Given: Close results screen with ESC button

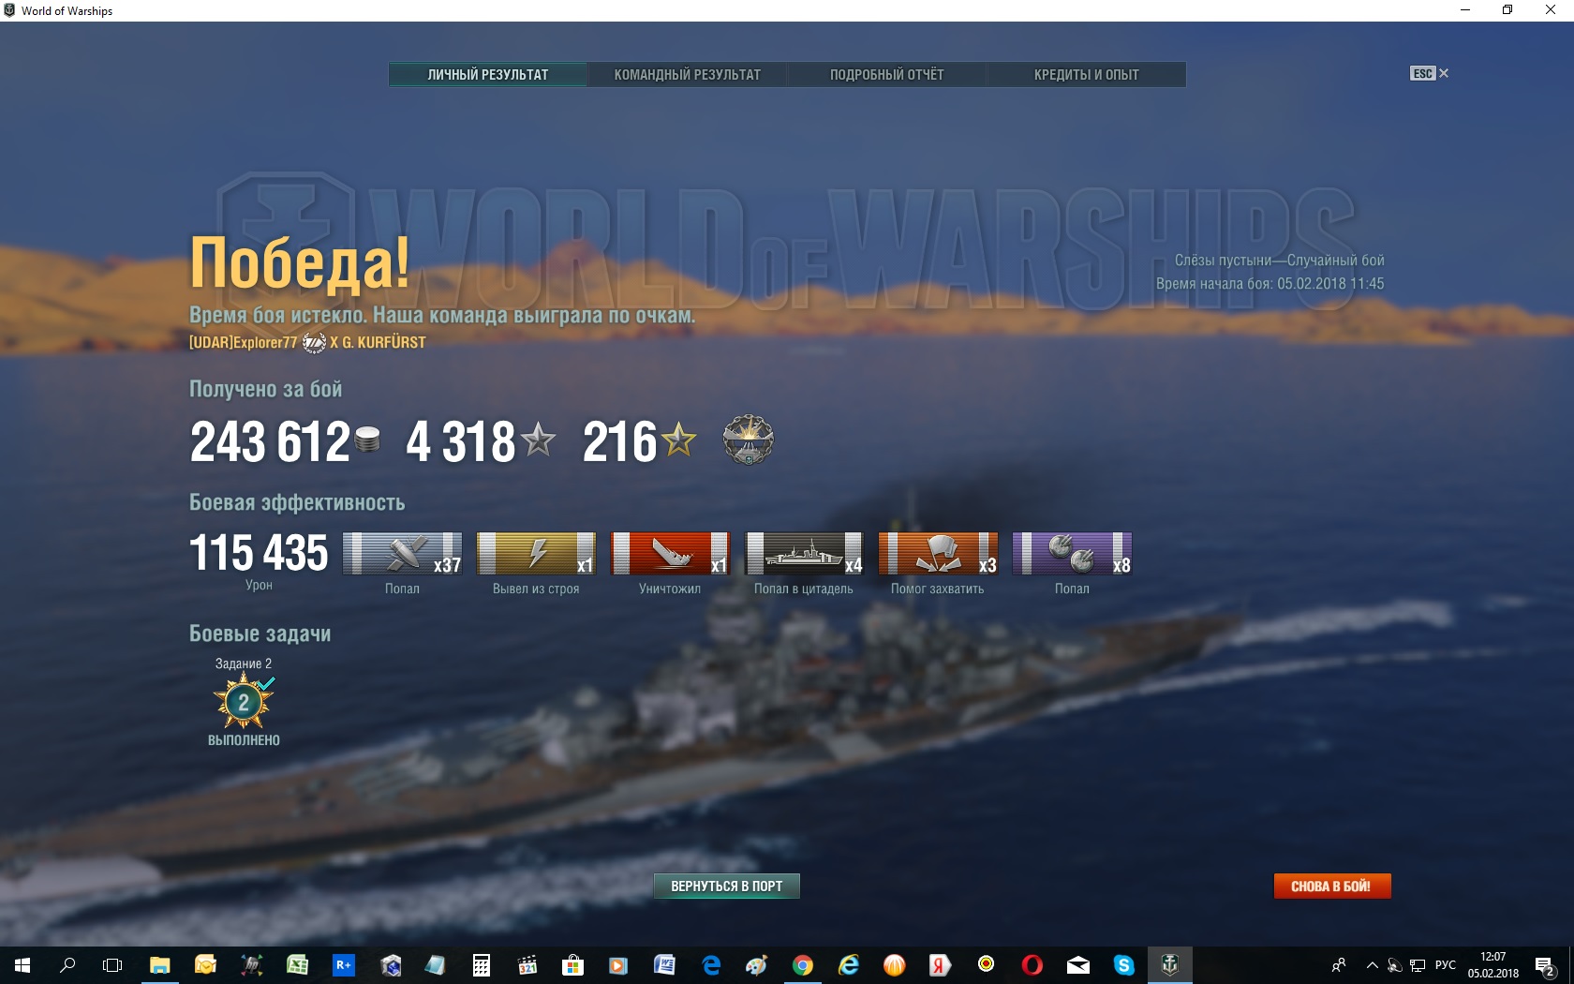Looking at the screenshot, I should [x=1429, y=73].
